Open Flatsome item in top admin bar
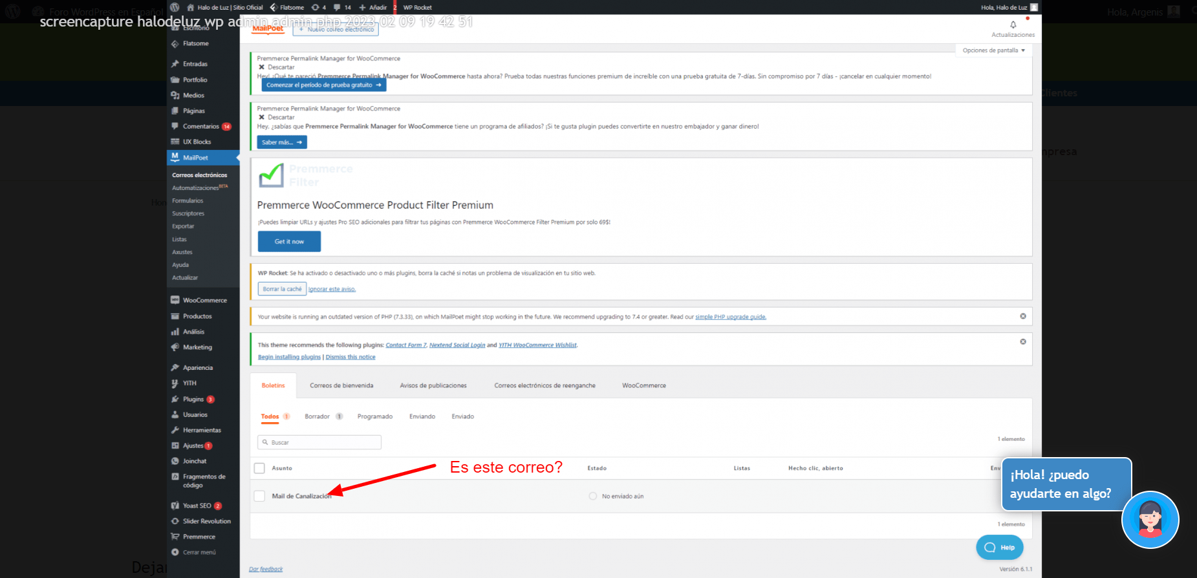Screen dimensions: 1197x578 click(287, 8)
